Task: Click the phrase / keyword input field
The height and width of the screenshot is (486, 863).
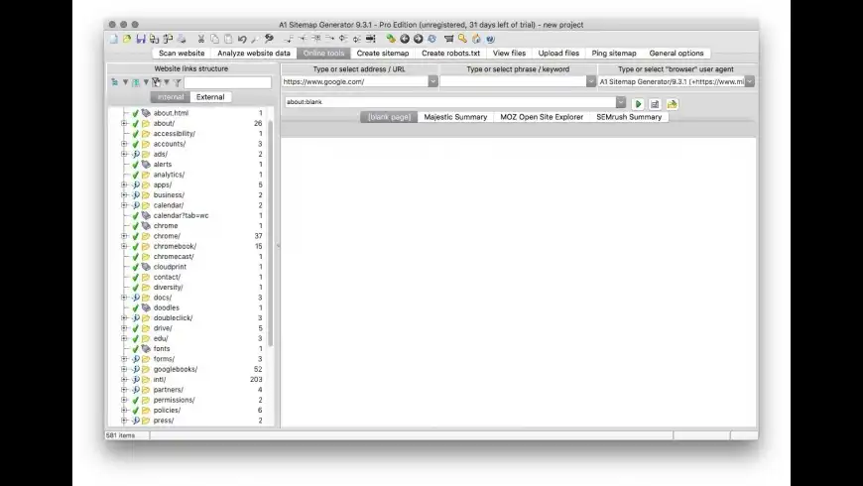Action: point(513,81)
